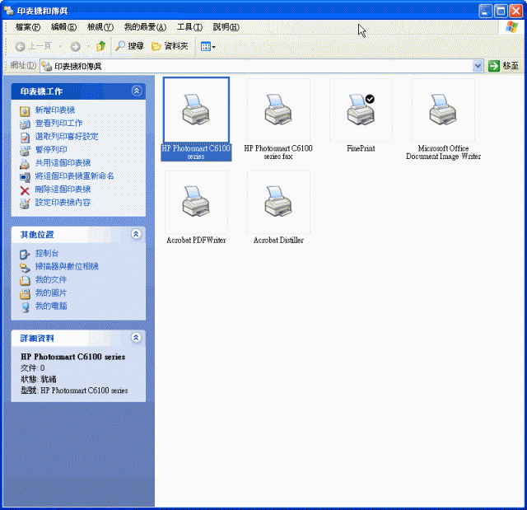Click the window title bar printer icon
Screen dimensions: 527x510
(9, 11)
